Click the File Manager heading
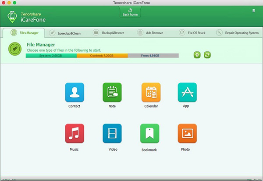 [x=41, y=45]
